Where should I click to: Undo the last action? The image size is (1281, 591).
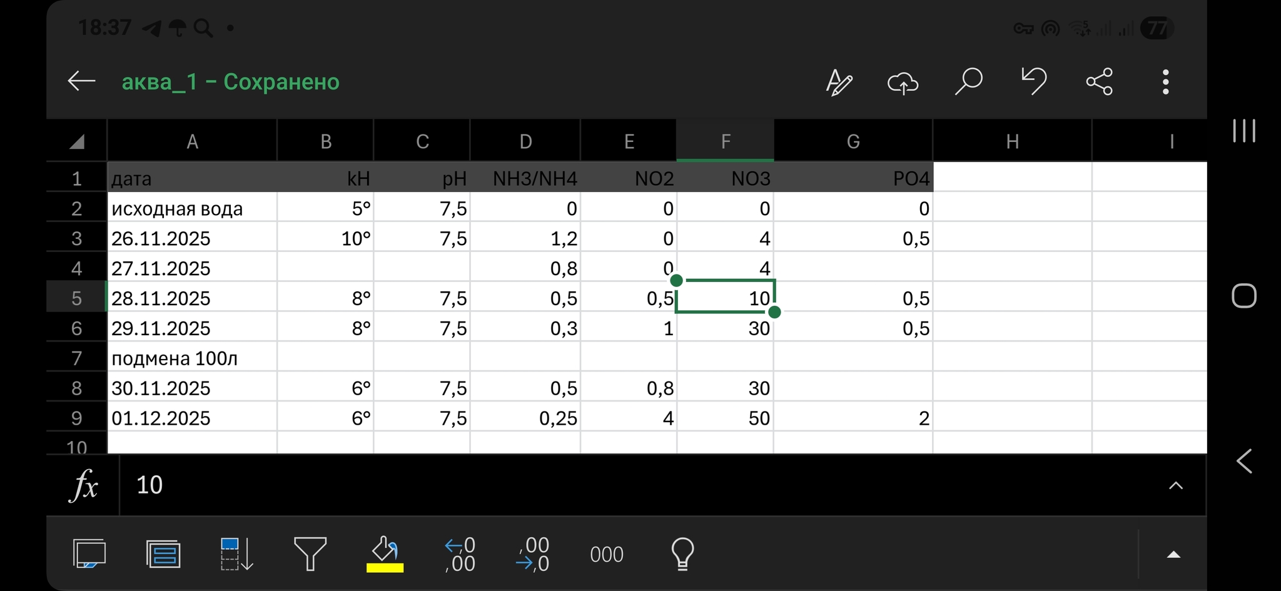click(x=1034, y=82)
